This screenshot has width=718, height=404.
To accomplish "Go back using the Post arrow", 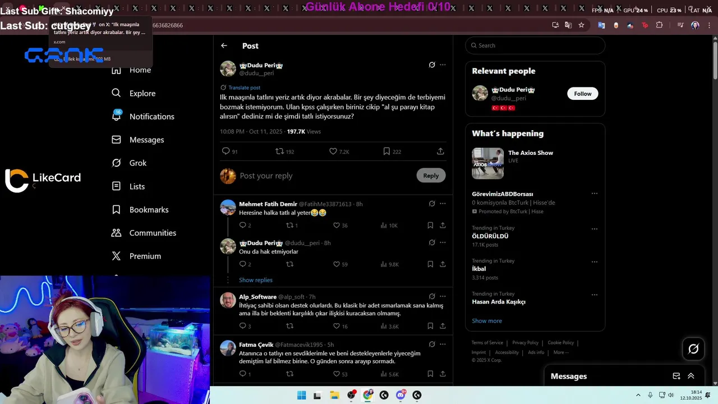I will tap(224, 45).
